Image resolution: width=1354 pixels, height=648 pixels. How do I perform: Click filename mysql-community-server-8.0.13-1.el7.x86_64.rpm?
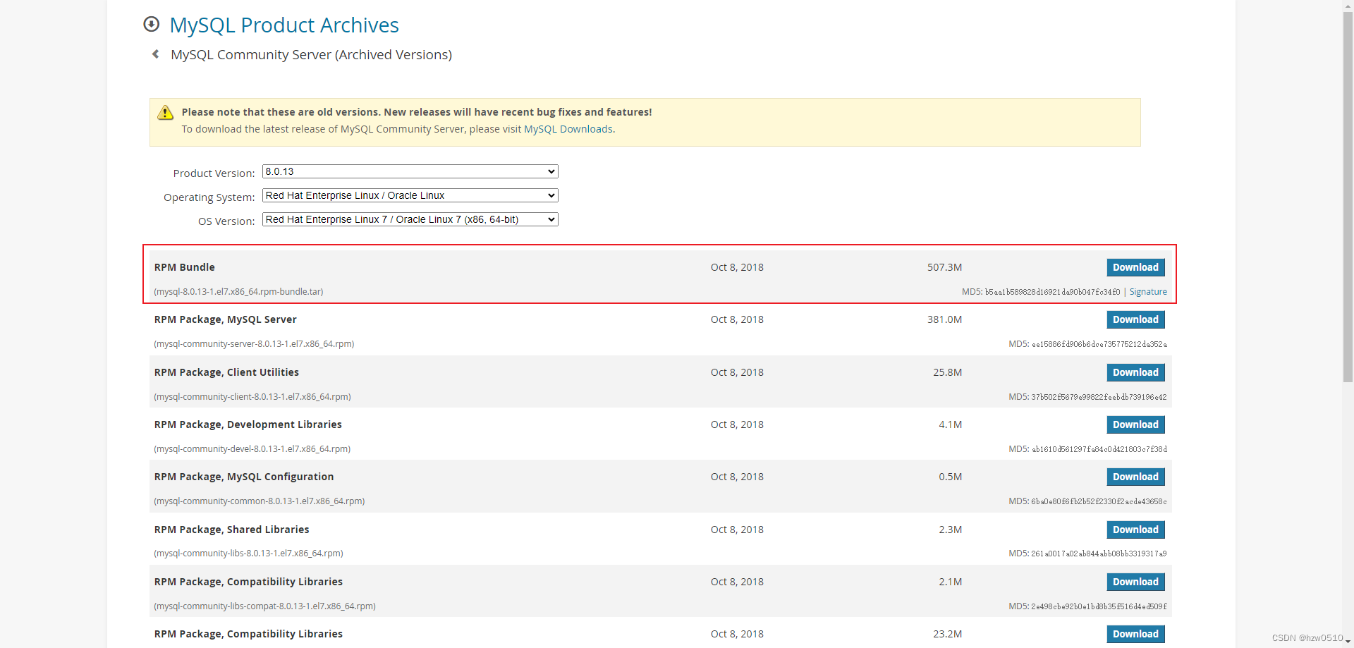[255, 344]
